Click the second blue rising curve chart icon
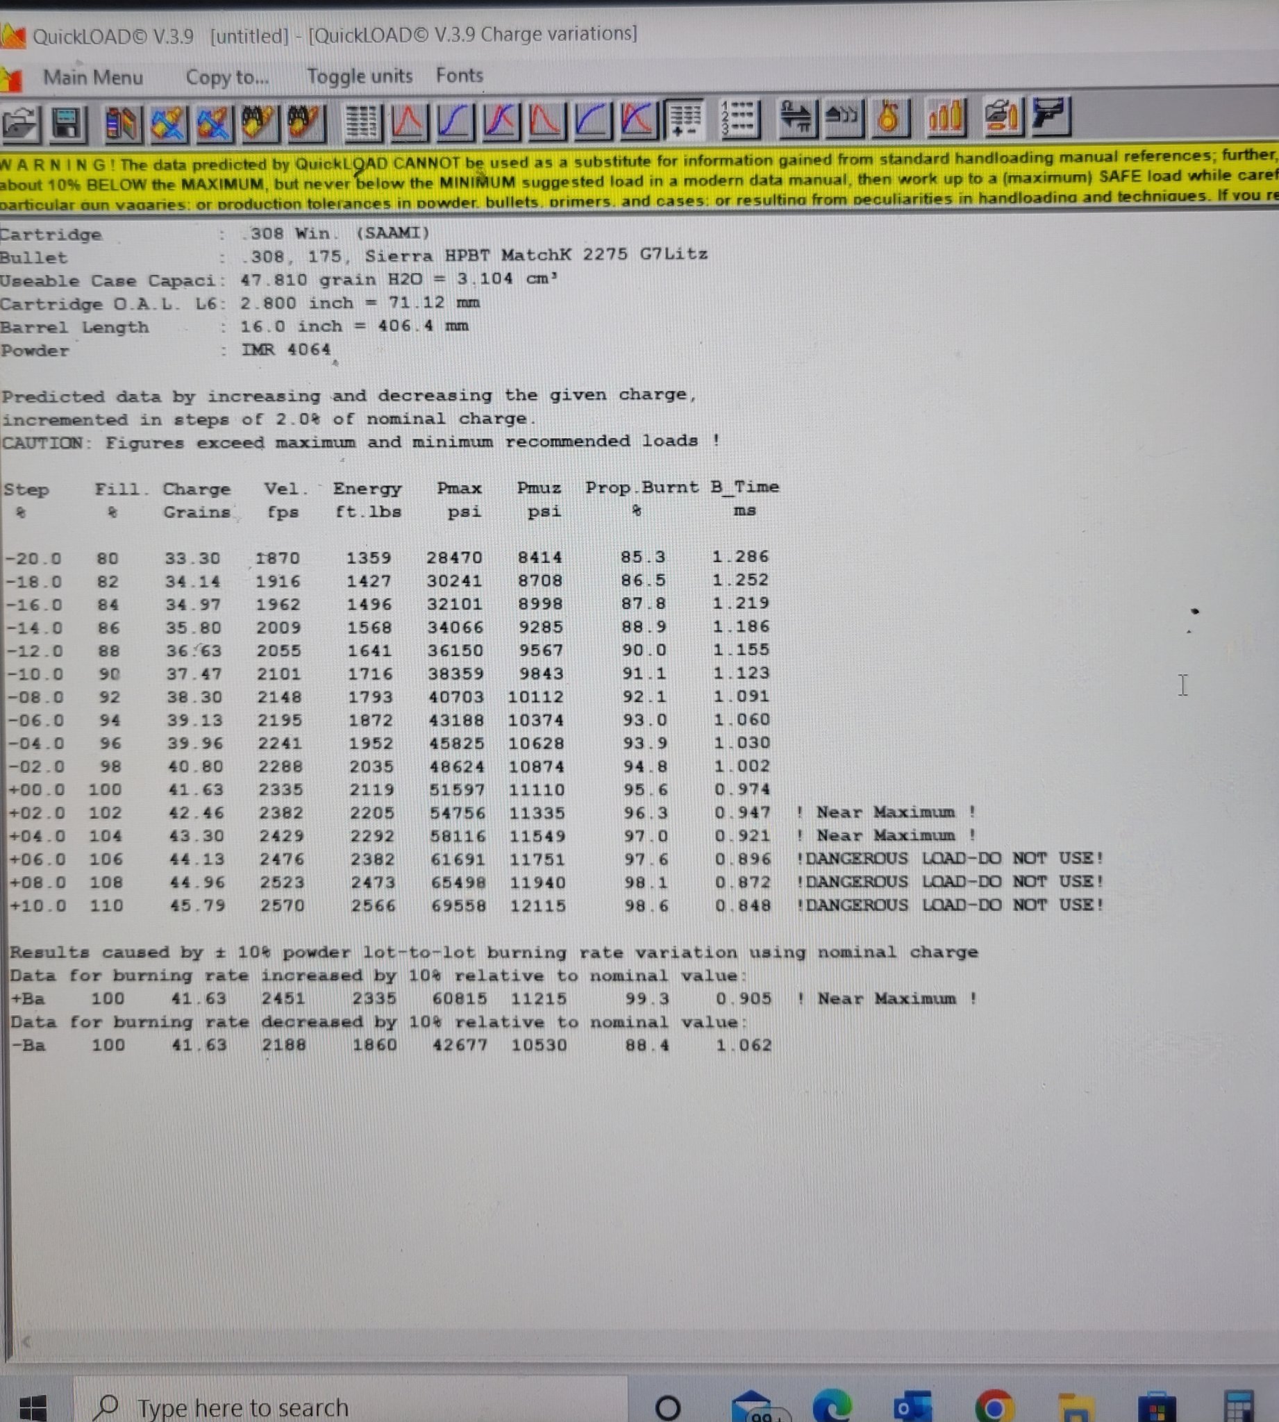This screenshot has height=1422, width=1279. [x=592, y=119]
